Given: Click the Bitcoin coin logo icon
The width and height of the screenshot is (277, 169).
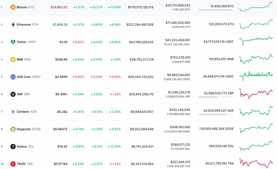Looking at the screenshot, I should (x=13, y=7).
